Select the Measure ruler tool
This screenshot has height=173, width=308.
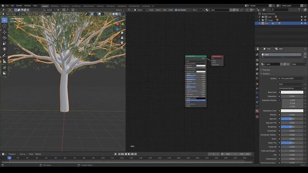[x=4, y=61]
